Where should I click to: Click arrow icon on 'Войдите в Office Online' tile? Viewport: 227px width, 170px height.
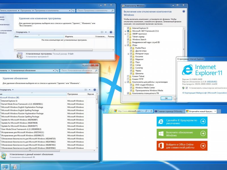pos(203,146)
